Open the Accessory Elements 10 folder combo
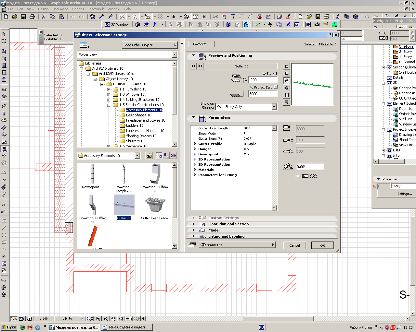Viewport: 416px width, 332px height. [x=109, y=156]
